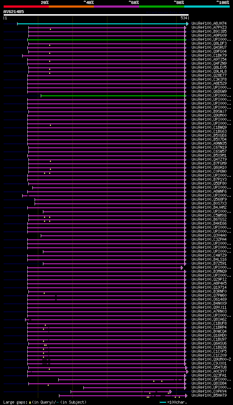Open hit UniRef100_B9IIB5
This screenshot has width=233, height=405.
209,31
